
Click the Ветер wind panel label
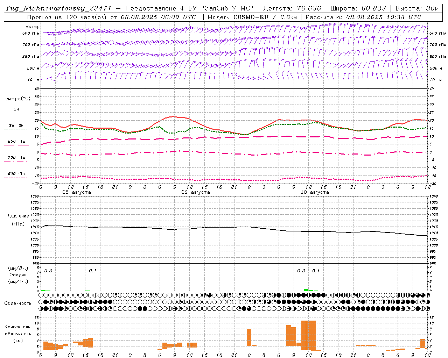(x=33, y=27)
